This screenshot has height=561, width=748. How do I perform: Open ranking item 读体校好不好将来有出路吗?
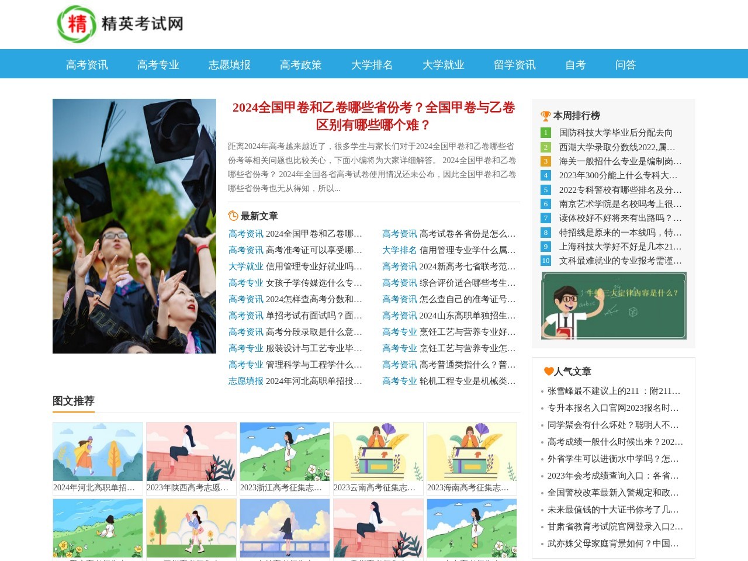[x=621, y=218]
